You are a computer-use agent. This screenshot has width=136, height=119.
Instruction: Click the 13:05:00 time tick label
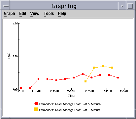[36, 91]
